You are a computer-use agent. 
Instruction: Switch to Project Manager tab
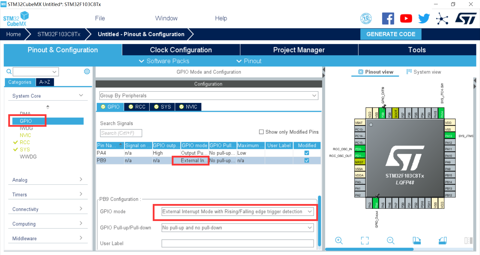(299, 50)
